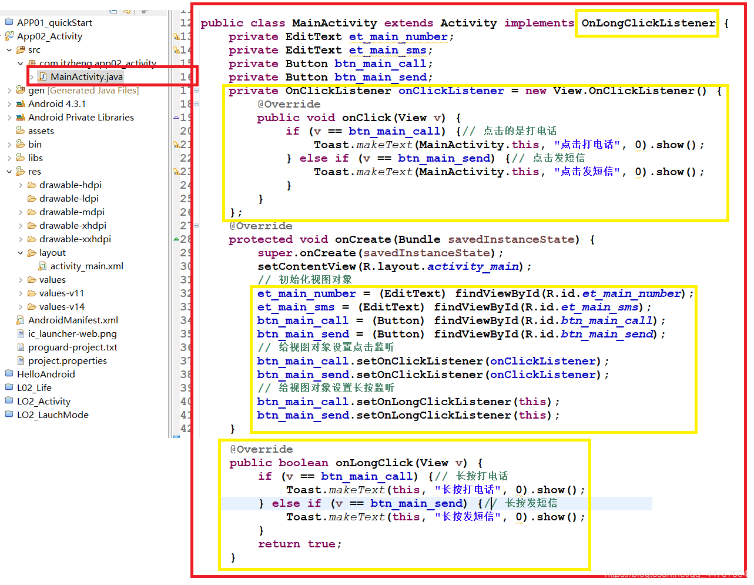The width and height of the screenshot is (754, 585).
Task: Expand the gen folder
Action: 9,91
